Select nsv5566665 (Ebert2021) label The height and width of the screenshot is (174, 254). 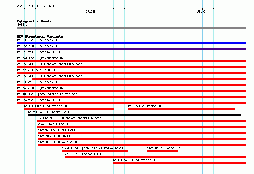click(56, 130)
